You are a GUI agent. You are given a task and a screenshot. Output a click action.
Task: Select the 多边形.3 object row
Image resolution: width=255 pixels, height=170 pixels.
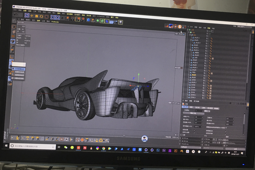[x=197, y=38]
